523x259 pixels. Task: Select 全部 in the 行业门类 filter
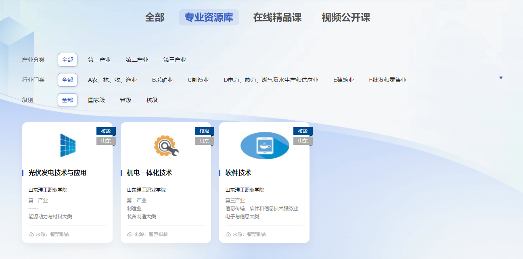click(67, 80)
